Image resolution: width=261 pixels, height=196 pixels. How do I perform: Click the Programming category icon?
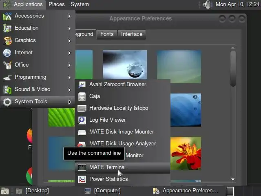point(7,77)
